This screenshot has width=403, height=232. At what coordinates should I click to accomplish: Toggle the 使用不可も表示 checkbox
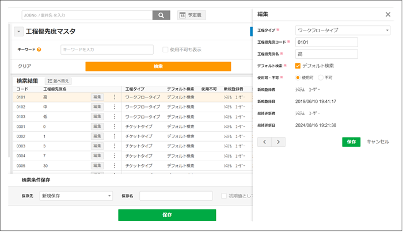point(165,50)
